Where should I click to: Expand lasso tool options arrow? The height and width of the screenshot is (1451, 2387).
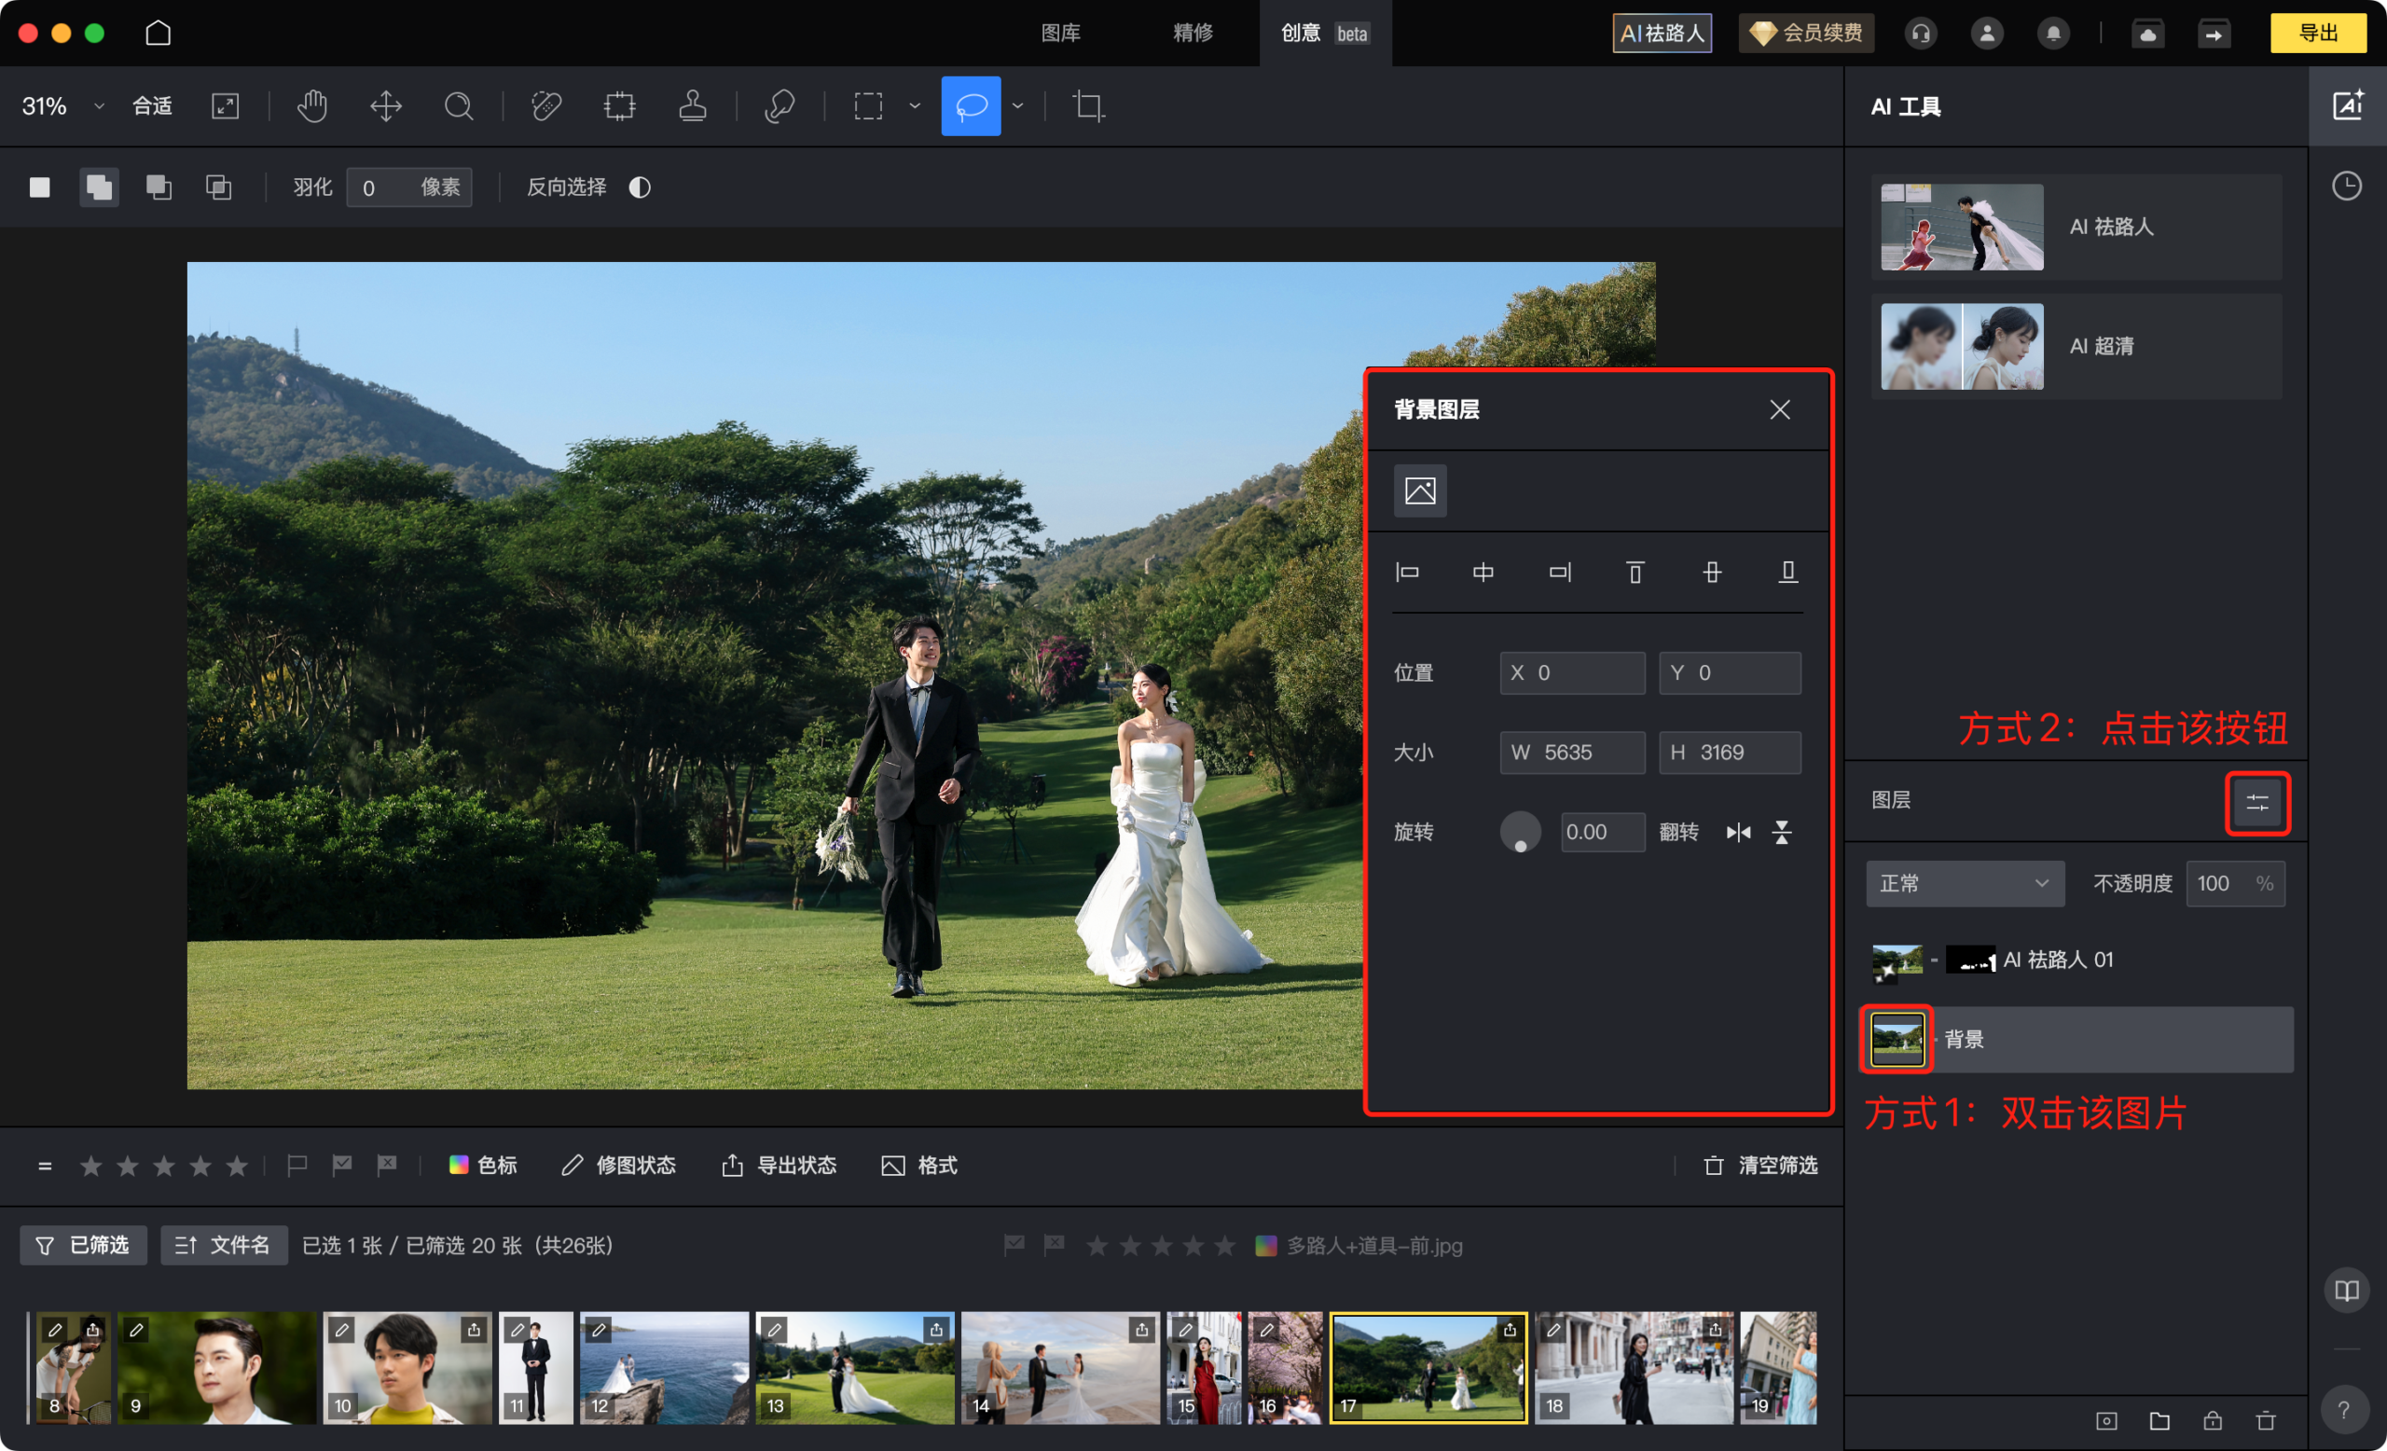(x=1017, y=105)
